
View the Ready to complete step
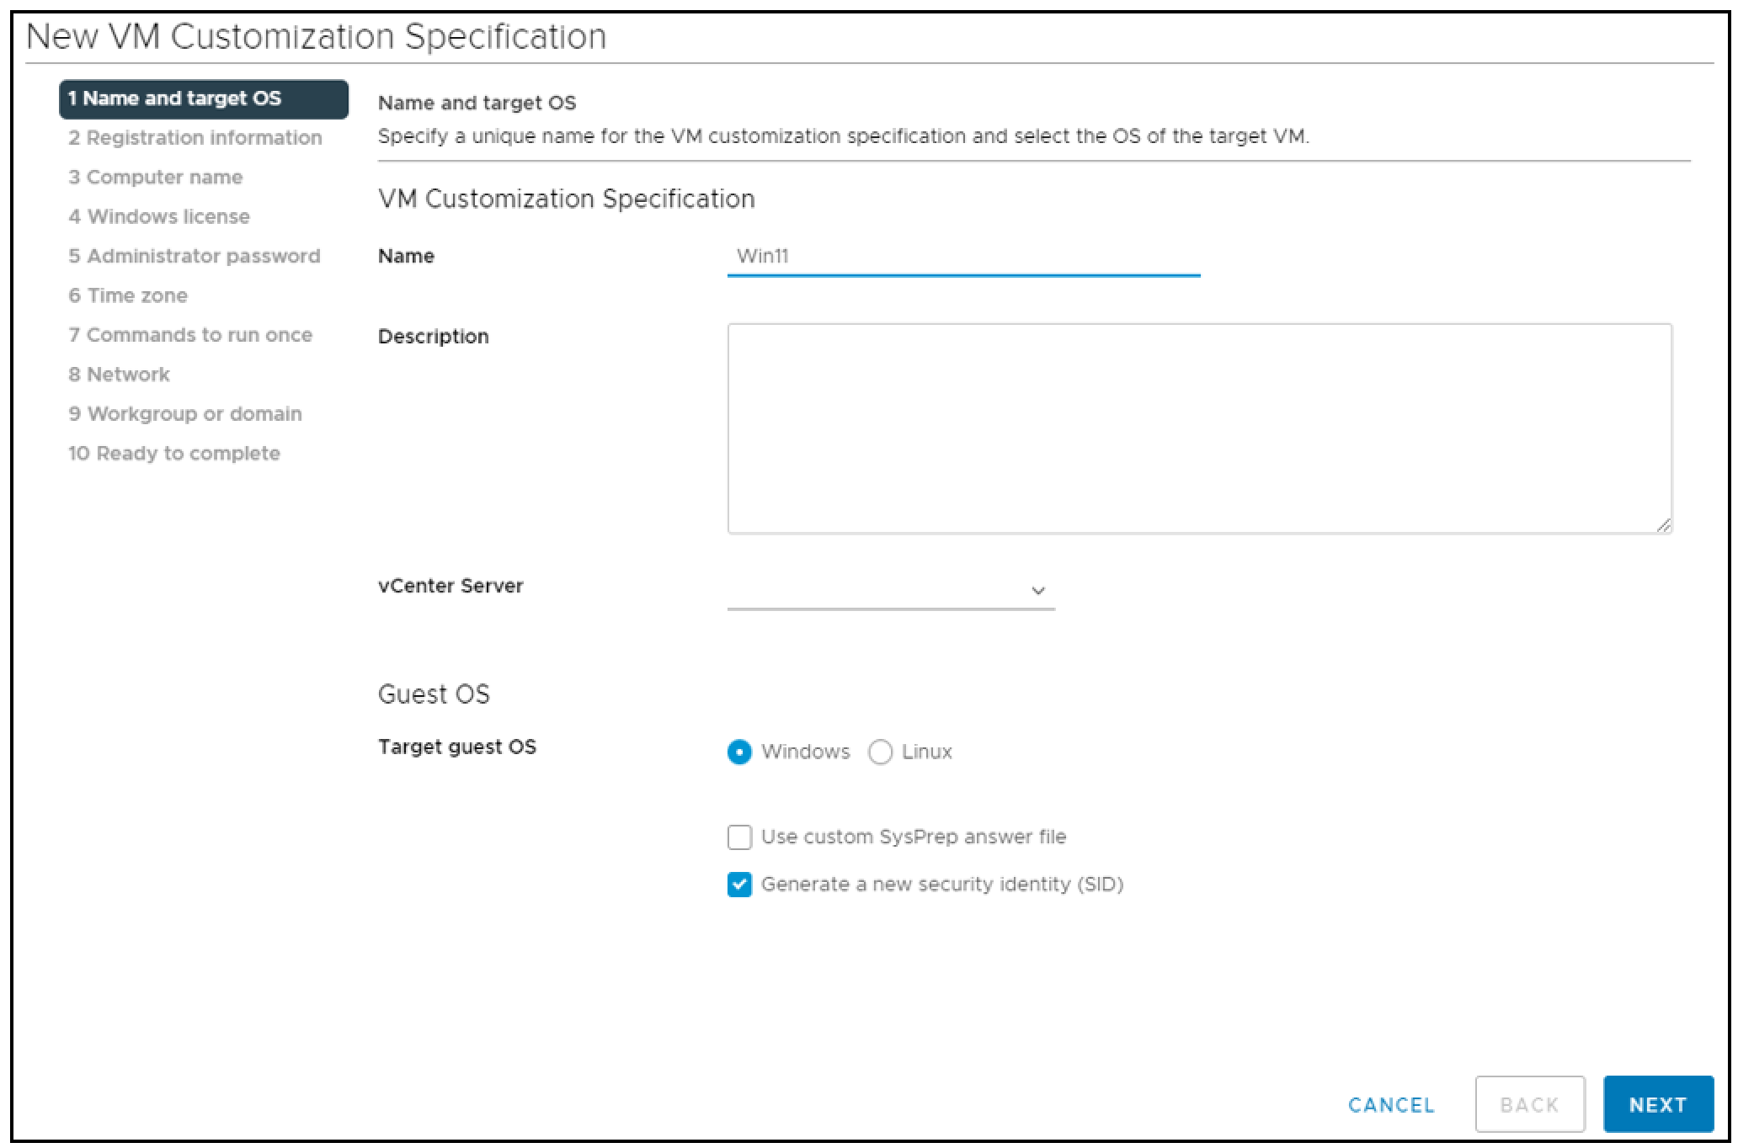click(175, 453)
